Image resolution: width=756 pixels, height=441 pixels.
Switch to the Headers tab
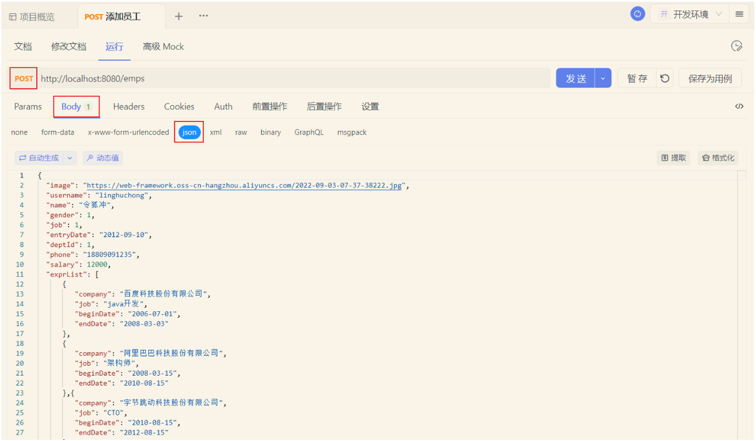coord(129,107)
